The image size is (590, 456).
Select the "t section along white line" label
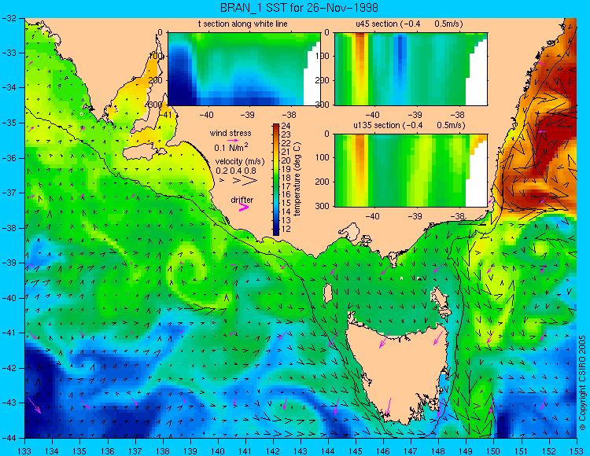coord(243,24)
